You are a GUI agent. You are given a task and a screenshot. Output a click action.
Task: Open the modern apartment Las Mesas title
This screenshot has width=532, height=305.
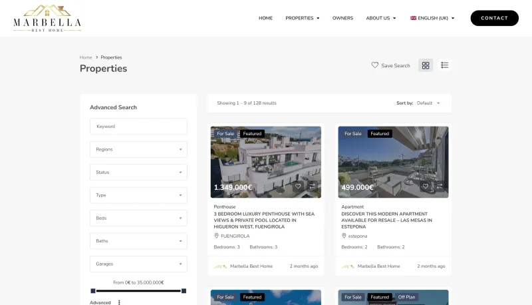(x=387, y=220)
